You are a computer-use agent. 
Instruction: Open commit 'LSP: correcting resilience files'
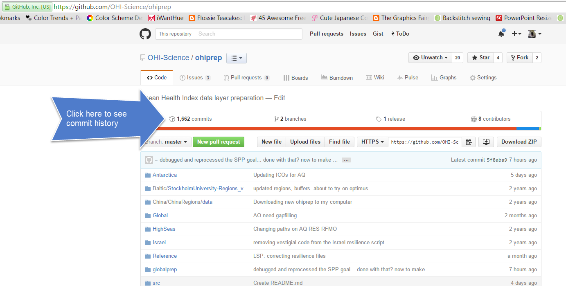point(289,256)
